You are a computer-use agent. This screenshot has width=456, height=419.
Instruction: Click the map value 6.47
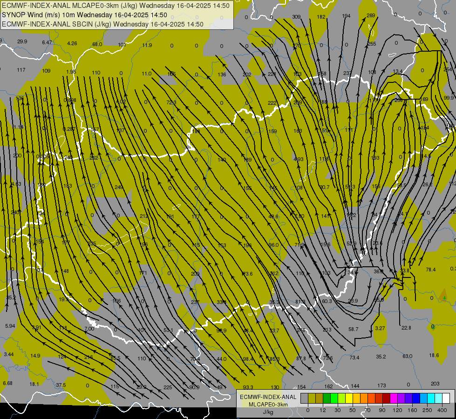(47, 42)
